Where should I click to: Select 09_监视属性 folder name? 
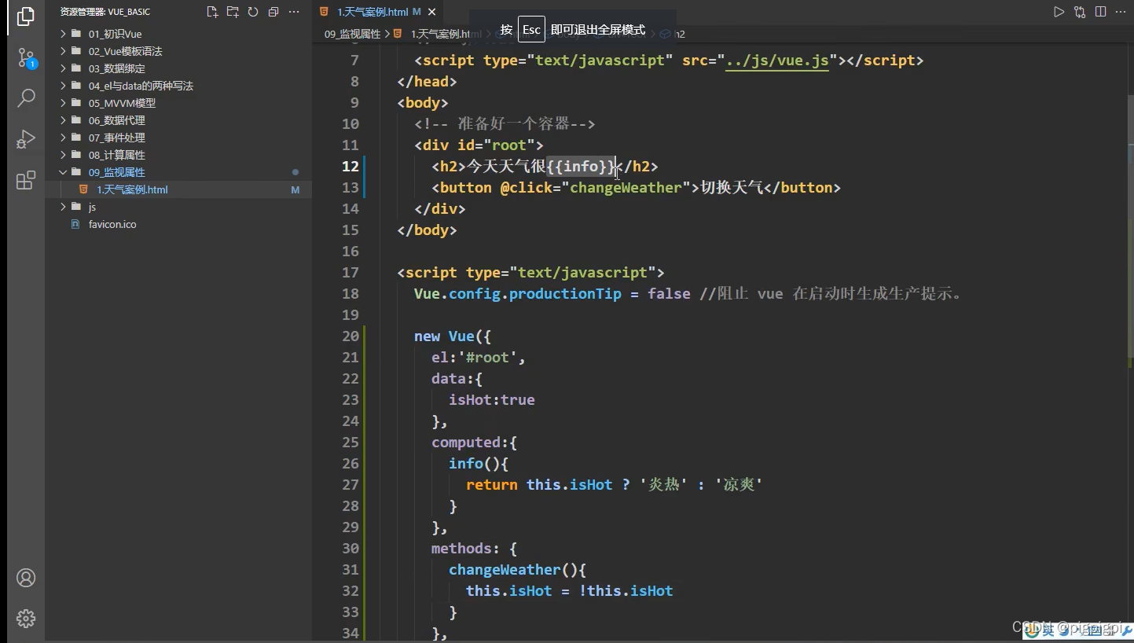coord(117,172)
